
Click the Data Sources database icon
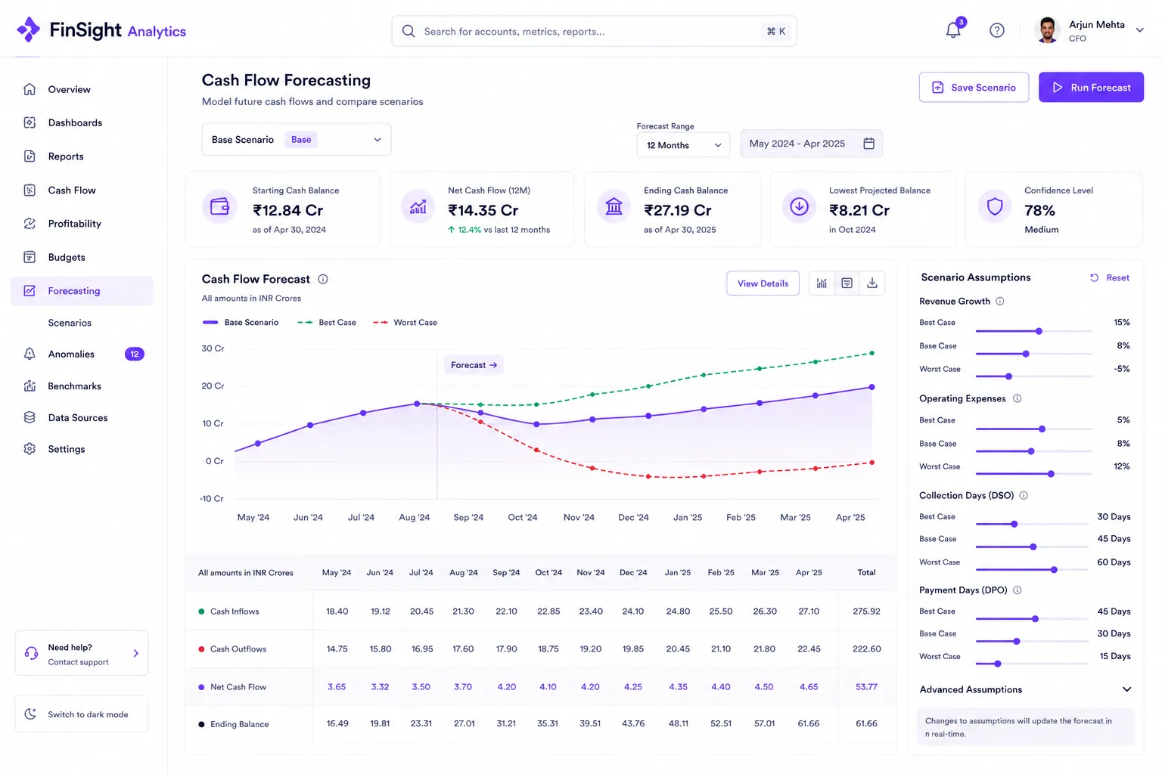30,417
